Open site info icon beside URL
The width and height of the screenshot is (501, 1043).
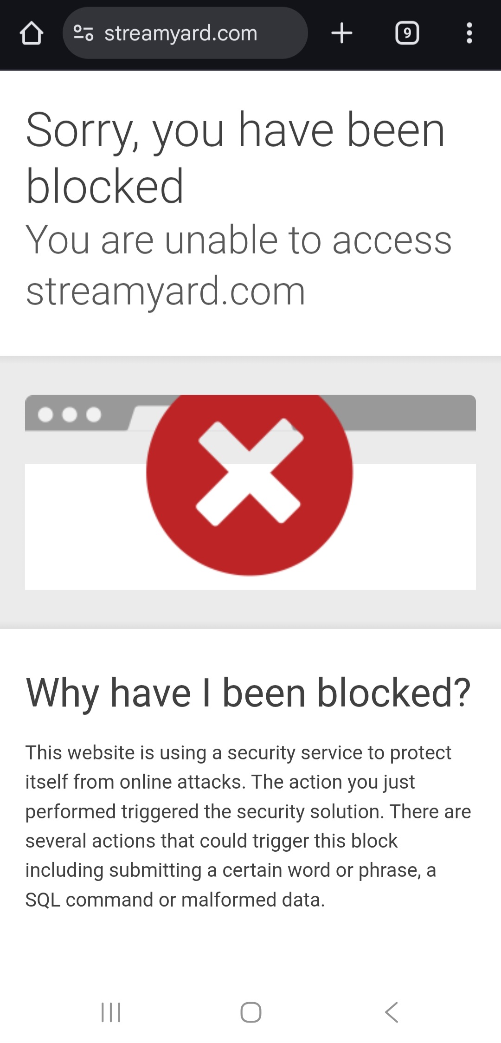click(x=83, y=33)
